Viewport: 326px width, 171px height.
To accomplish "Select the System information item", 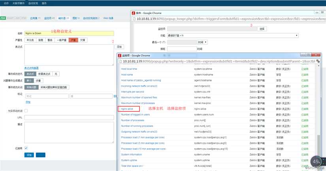I will (x=132, y=154).
